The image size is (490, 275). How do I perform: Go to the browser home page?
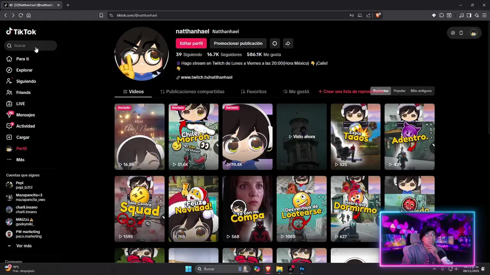[28, 15]
